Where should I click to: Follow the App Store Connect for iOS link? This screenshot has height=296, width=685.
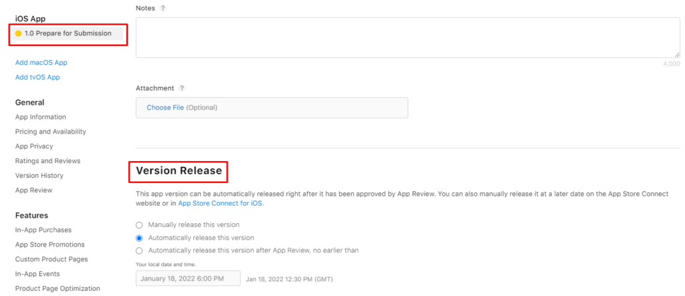pyautogui.click(x=221, y=203)
